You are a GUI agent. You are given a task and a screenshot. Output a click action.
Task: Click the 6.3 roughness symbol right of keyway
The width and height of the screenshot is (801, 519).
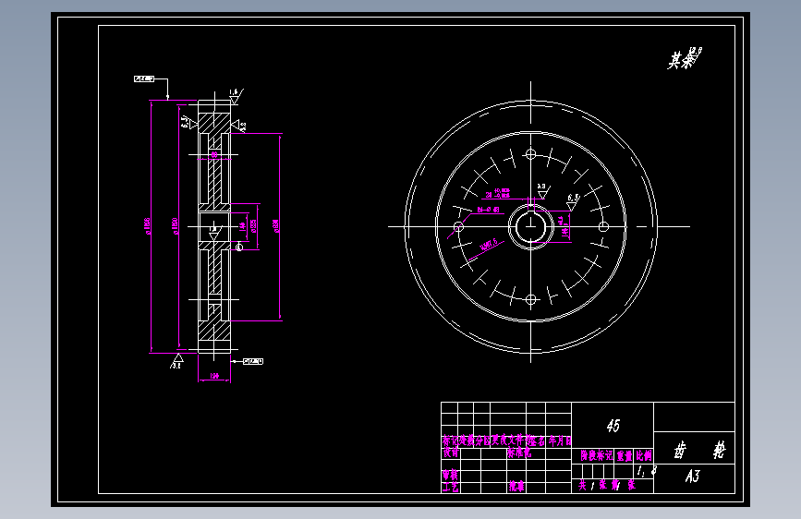coord(573,201)
